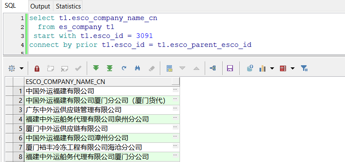Screen dimensions: 345x162
Task: Click 'connect by prior' in SQL line 4
Action: tap(63, 45)
